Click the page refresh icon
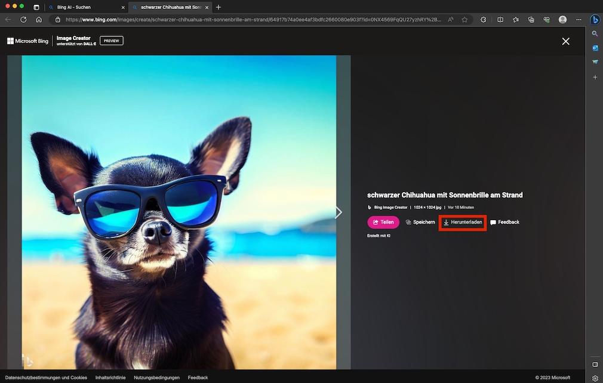603x383 pixels. pyautogui.click(x=23, y=20)
